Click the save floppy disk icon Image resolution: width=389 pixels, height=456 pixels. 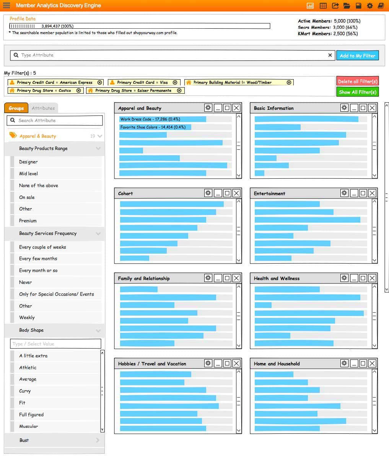pos(358,6)
